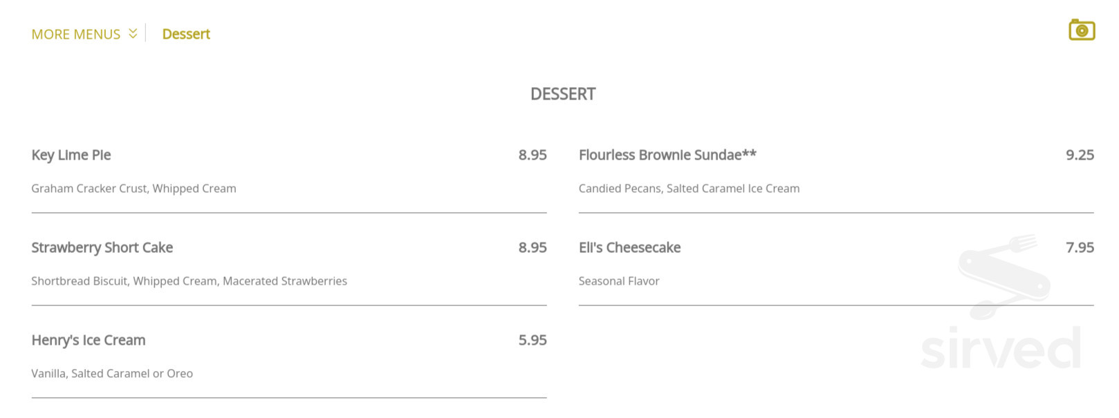Click Graham Cracker Crust description text

click(x=133, y=189)
